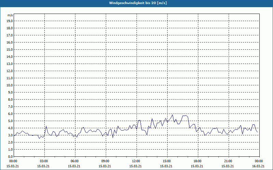This screenshot has width=273, height=170.
Task: Pick the "17,0" y-axis label
Action: pyautogui.click(x=10, y=35)
